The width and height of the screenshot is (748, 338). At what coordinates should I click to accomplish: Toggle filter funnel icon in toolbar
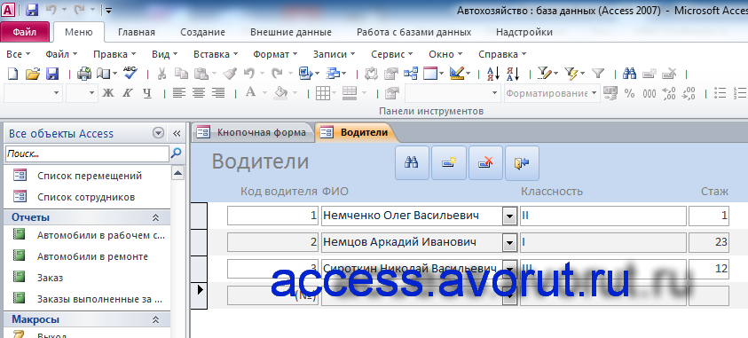pos(598,74)
